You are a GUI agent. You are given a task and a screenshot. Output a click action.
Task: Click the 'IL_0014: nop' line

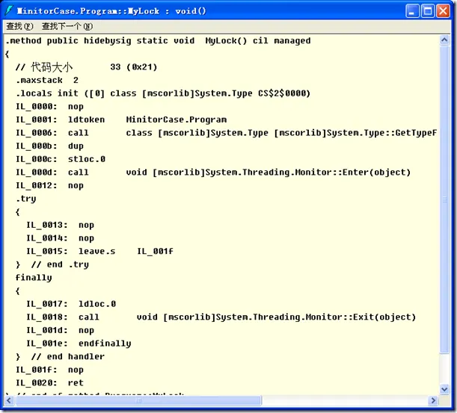61,238
